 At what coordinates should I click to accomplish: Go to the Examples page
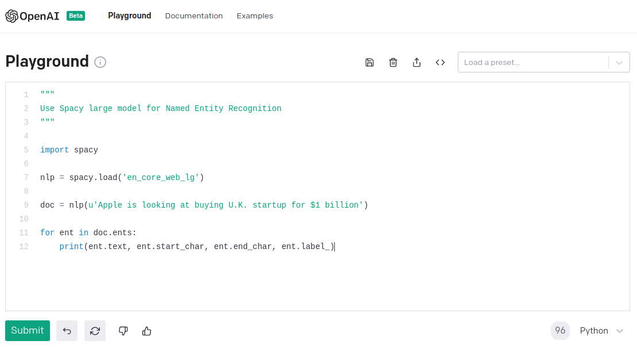click(254, 16)
